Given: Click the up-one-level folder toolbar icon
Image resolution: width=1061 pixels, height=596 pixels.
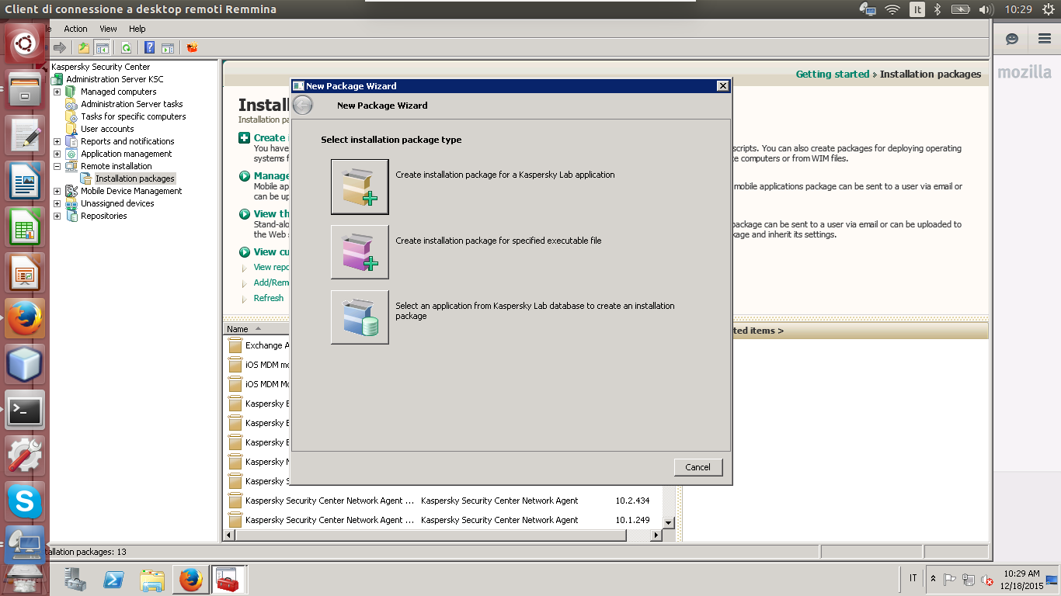Looking at the screenshot, I should pos(85,47).
